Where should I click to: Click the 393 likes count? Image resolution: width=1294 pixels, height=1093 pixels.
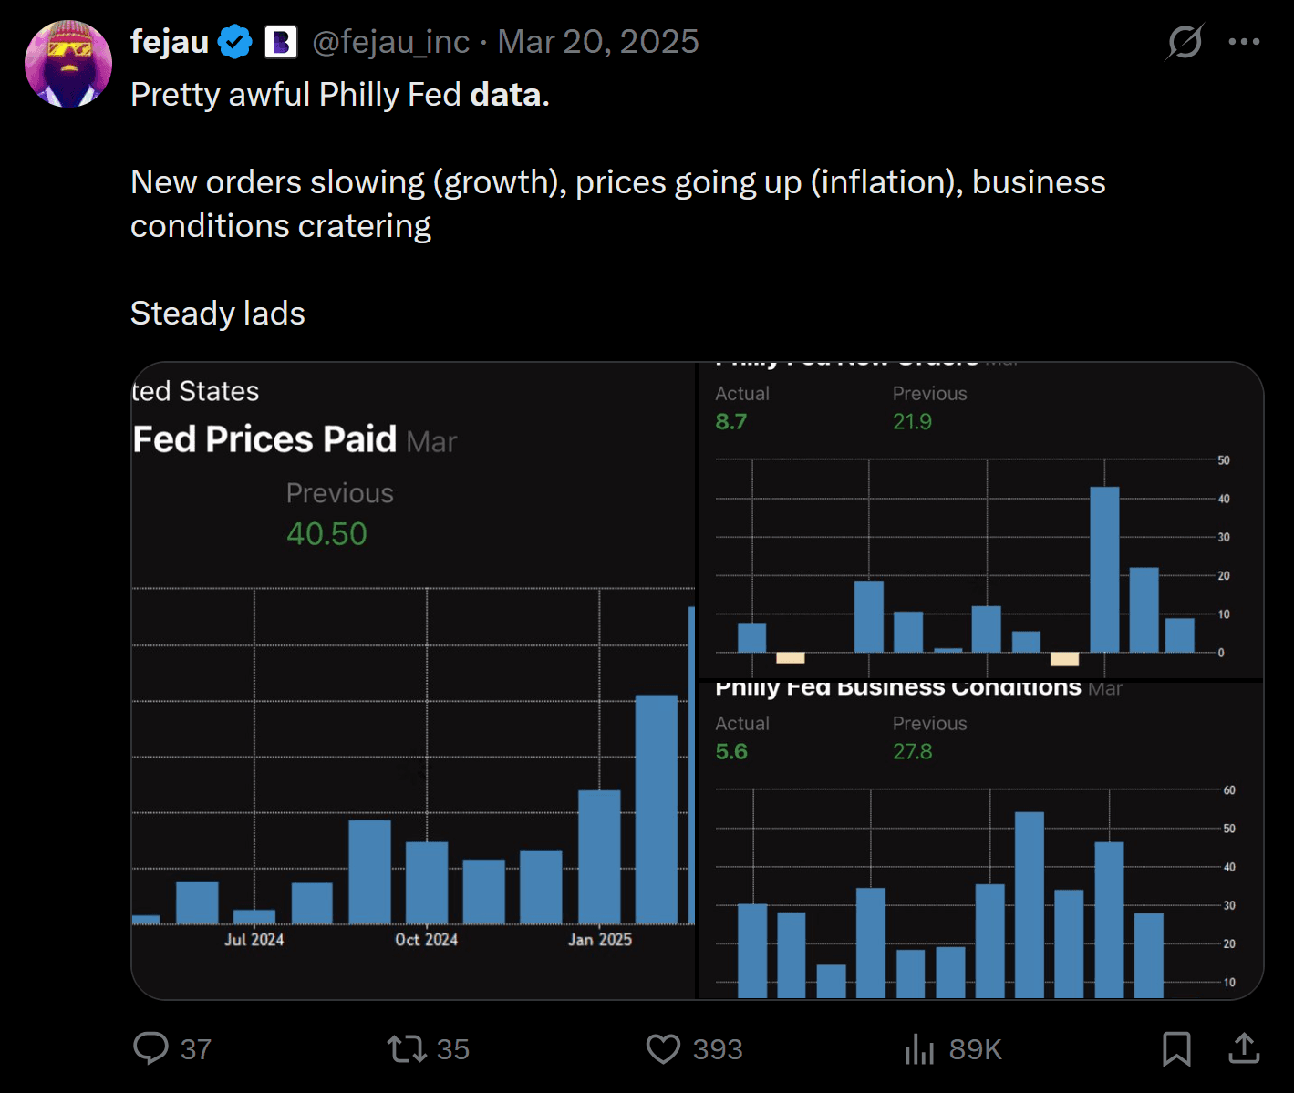point(718,1049)
